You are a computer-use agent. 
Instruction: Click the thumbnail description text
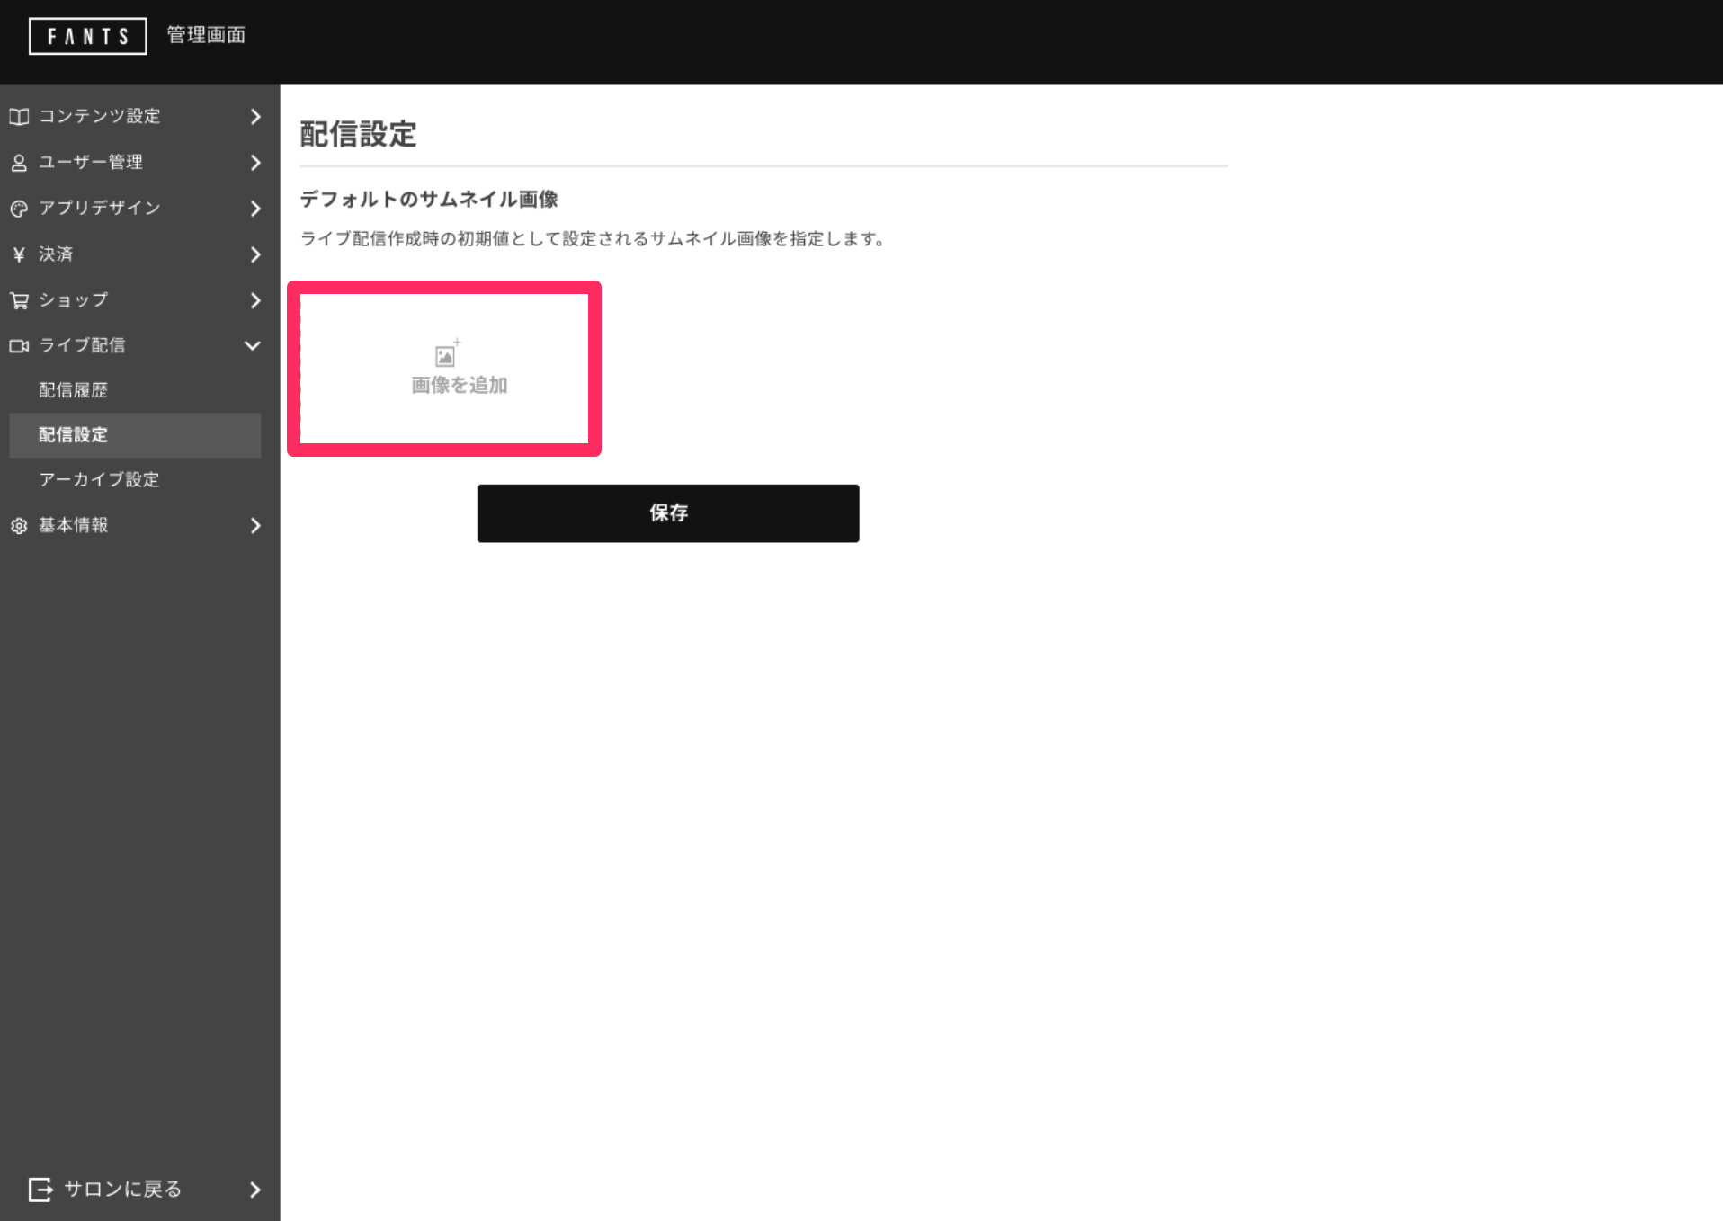(x=593, y=238)
